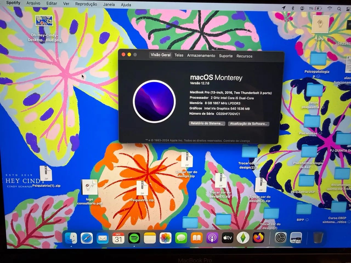Launch Photos from the Dock
The width and height of the screenshot is (351, 263).
[x=165, y=238]
